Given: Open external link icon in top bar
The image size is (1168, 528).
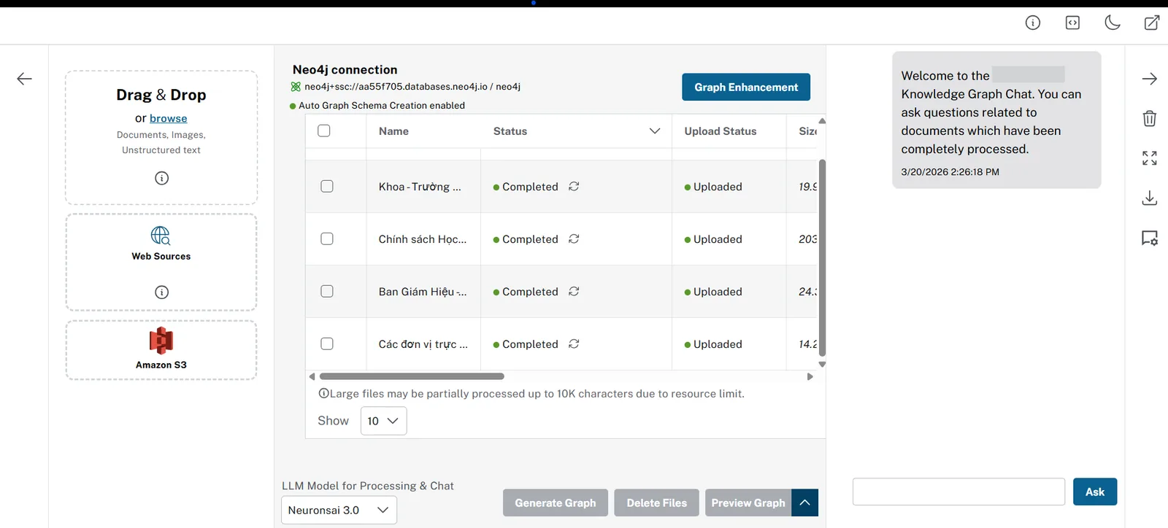Looking at the screenshot, I should (1152, 23).
